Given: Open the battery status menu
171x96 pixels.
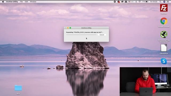Looking at the screenshot, I should (x=145, y=2).
